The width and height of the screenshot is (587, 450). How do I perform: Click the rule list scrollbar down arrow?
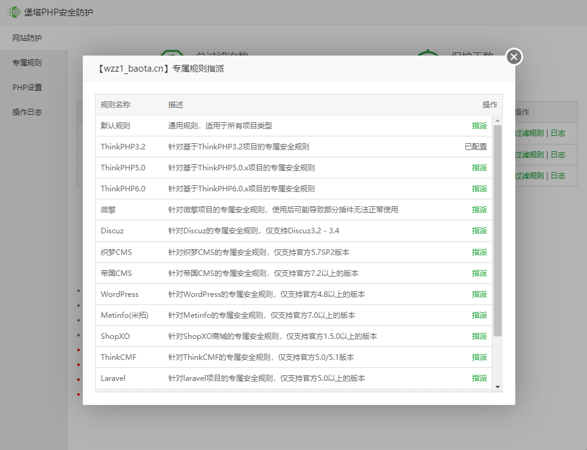tap(497, 387)
